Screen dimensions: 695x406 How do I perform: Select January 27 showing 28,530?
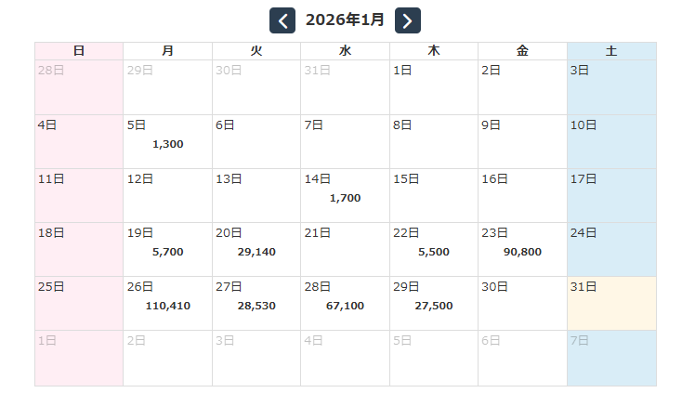click(x=256, y=304)
